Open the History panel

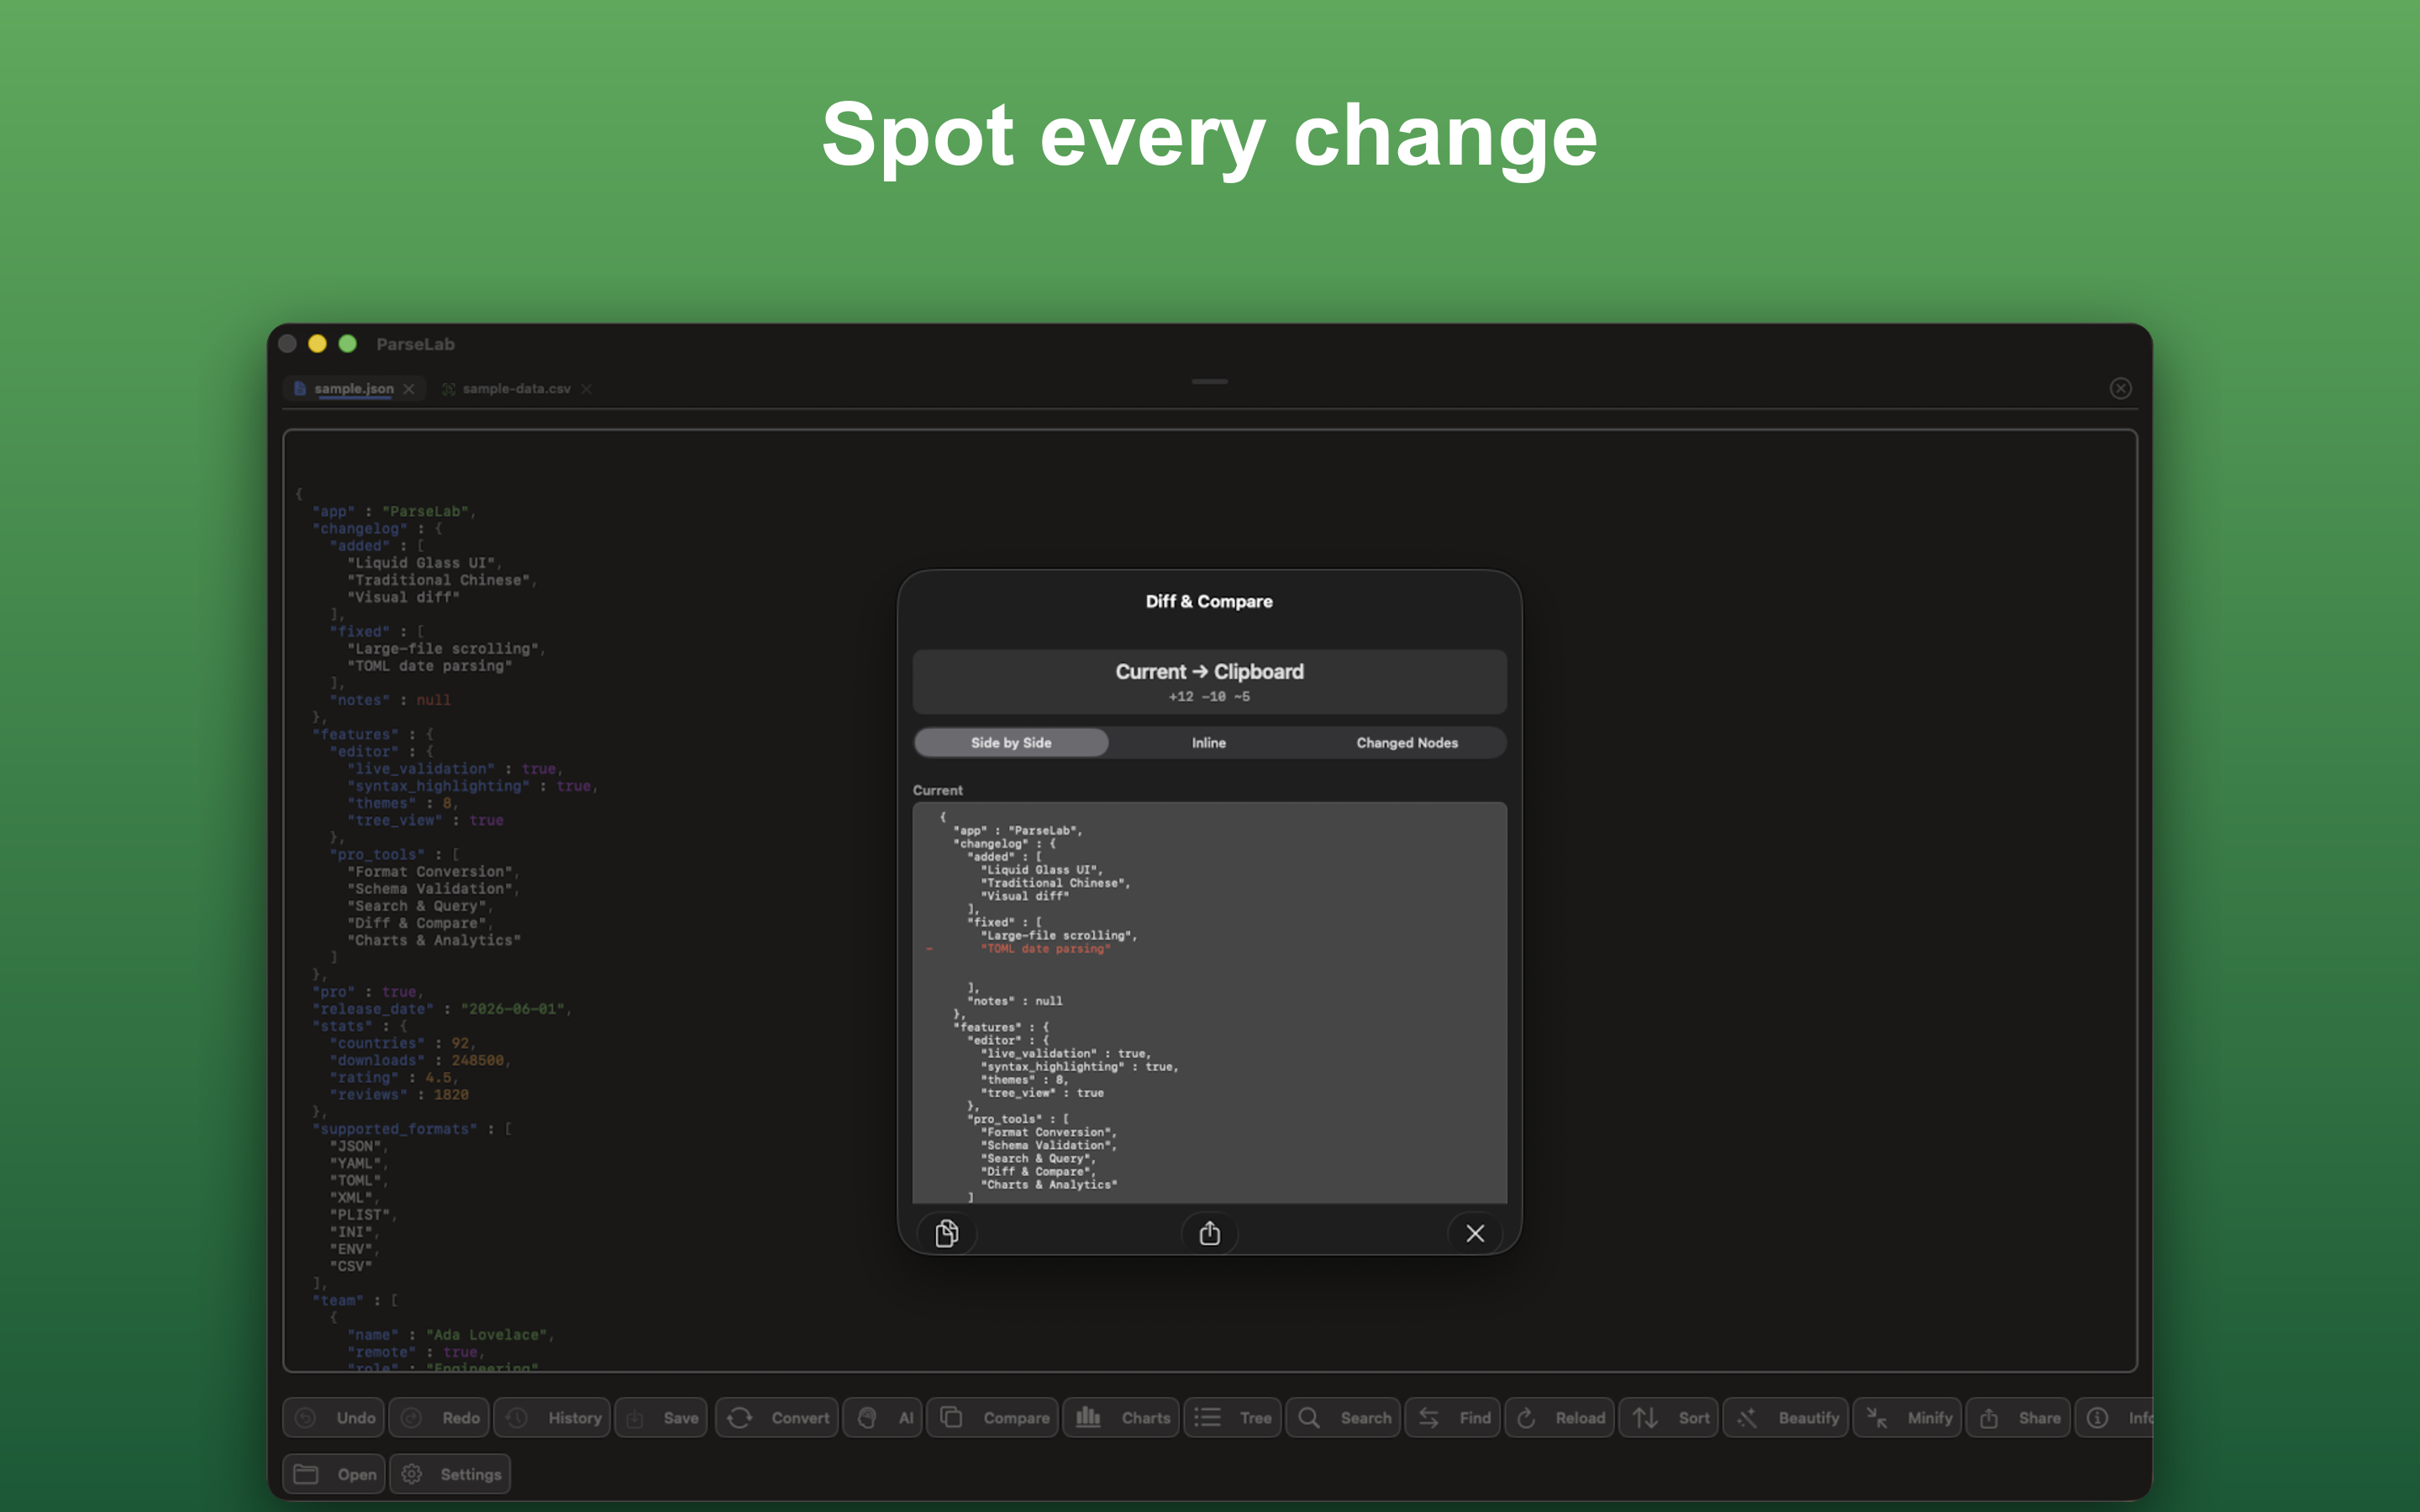click(553, 1417)
